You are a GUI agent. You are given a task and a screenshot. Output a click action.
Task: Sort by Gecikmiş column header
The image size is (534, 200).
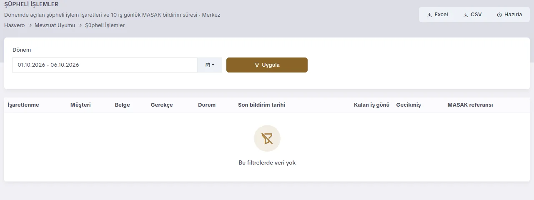click(x=409, y=105)
